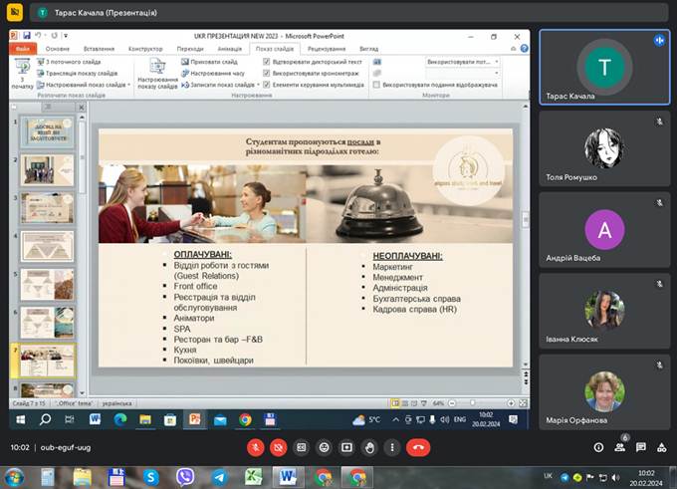677x489 pixels.
Task: Open Viber from the Windows taskbar
Action: tap(184, 477)
